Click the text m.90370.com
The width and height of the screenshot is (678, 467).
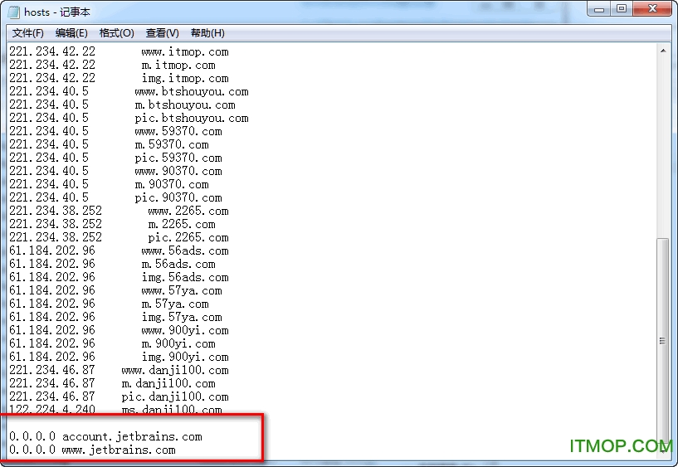[x=172, y=184]
